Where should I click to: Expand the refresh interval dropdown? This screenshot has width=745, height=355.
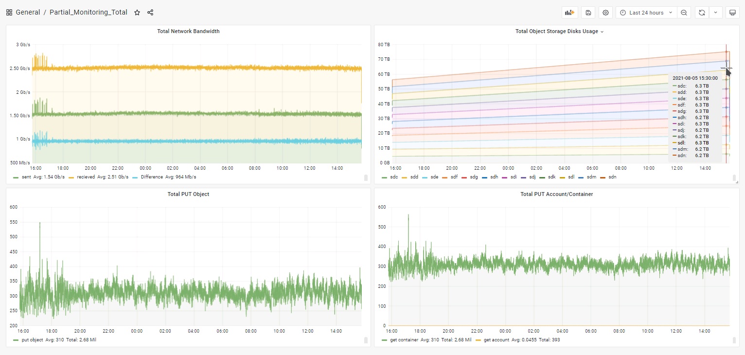tap(715, 13)
